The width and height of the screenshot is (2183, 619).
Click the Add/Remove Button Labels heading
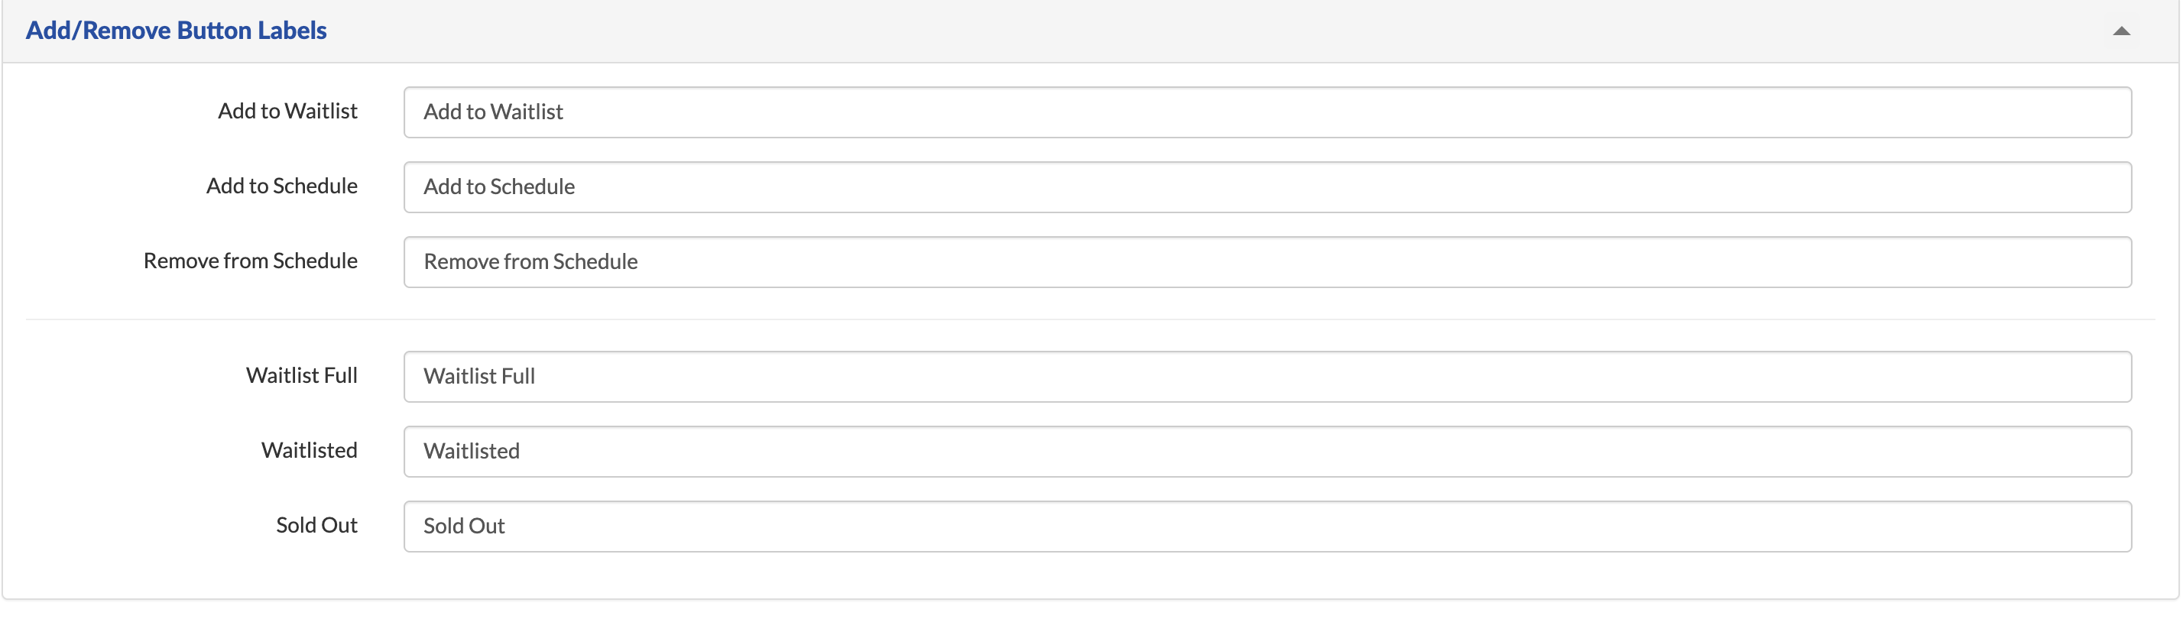(x=177, y=31)
